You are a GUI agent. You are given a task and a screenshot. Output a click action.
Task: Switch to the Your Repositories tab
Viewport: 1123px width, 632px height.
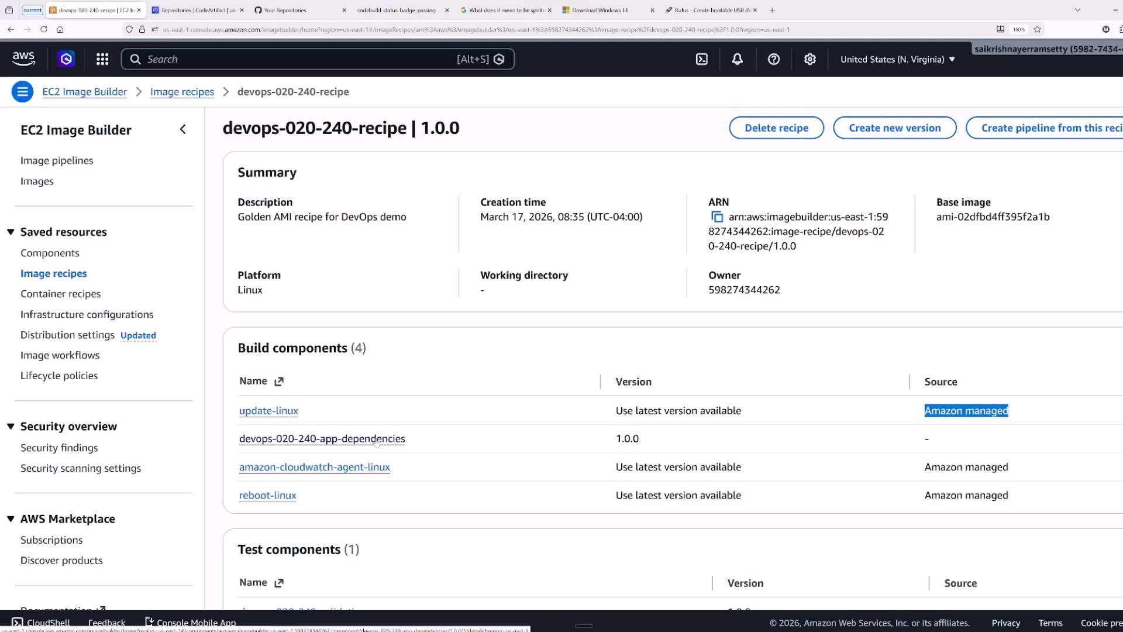(x=298, y=10)
